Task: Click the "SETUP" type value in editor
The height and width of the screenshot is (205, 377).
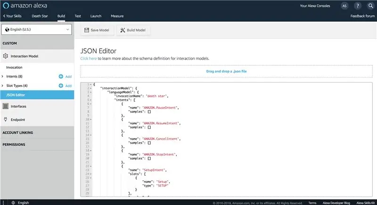Action: [x=162, y=186]
